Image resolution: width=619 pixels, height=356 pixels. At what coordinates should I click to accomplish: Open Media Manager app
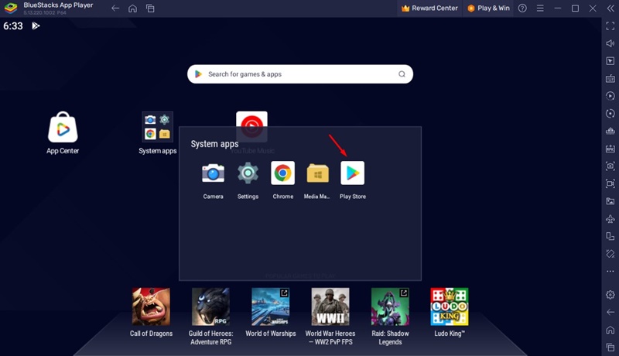click(x=317, y=173)
